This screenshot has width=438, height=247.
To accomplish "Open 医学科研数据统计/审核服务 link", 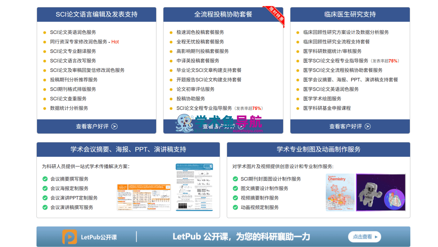I will click(x=332, y=51).
